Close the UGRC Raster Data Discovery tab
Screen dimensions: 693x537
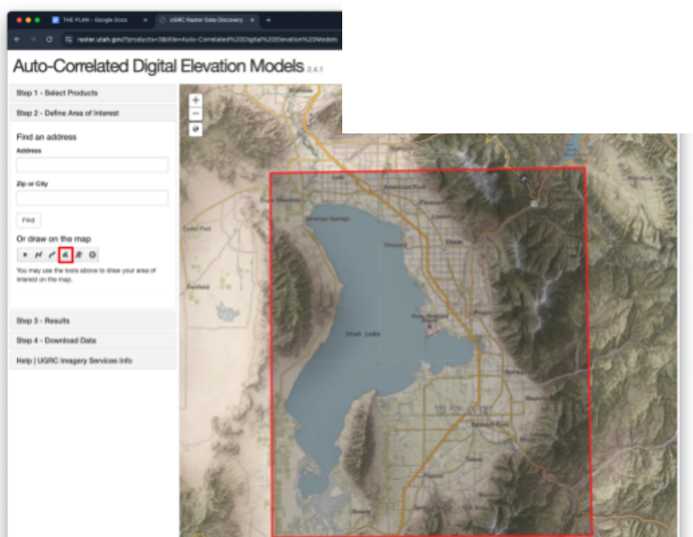(252, 20)
